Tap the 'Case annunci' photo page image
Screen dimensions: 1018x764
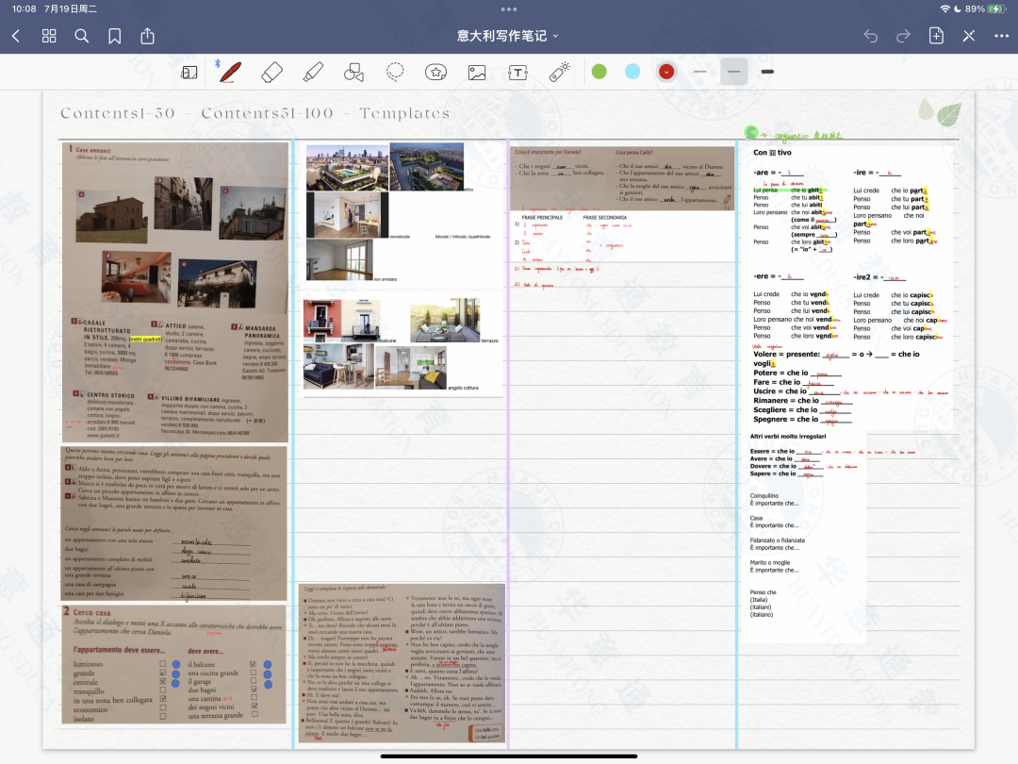[x=174, y=292]
